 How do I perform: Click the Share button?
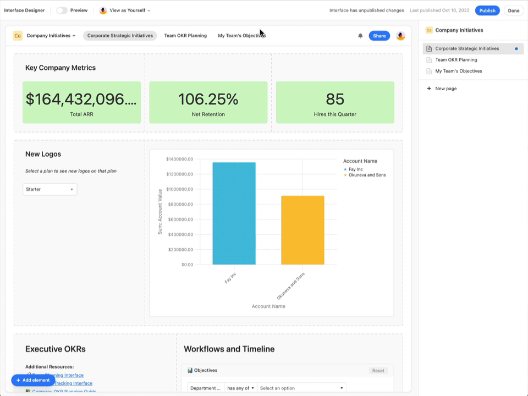379,36
